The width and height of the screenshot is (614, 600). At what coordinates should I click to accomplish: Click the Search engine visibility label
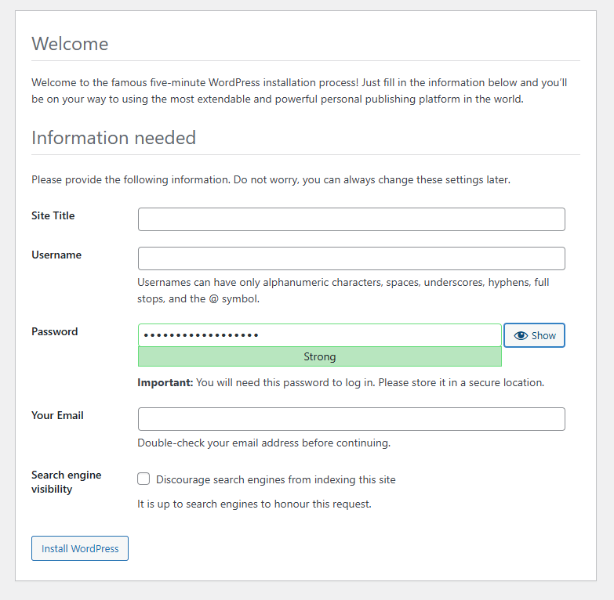tap(66, 482)
